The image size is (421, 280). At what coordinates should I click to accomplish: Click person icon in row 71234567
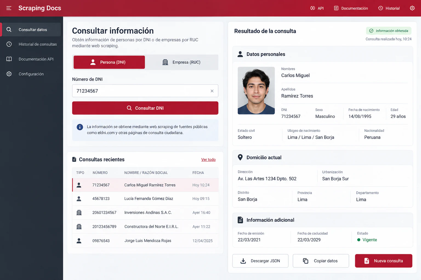(79, 185)
